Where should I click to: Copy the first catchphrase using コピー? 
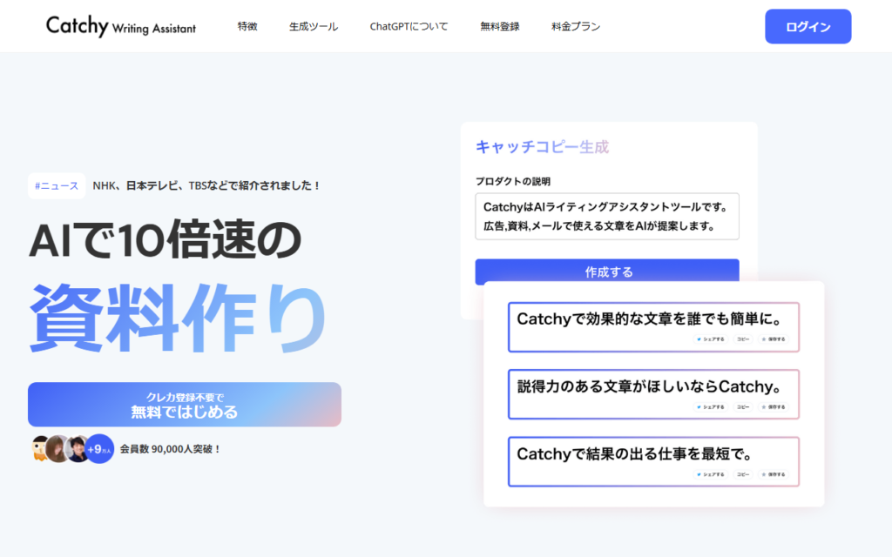point(743,339)
